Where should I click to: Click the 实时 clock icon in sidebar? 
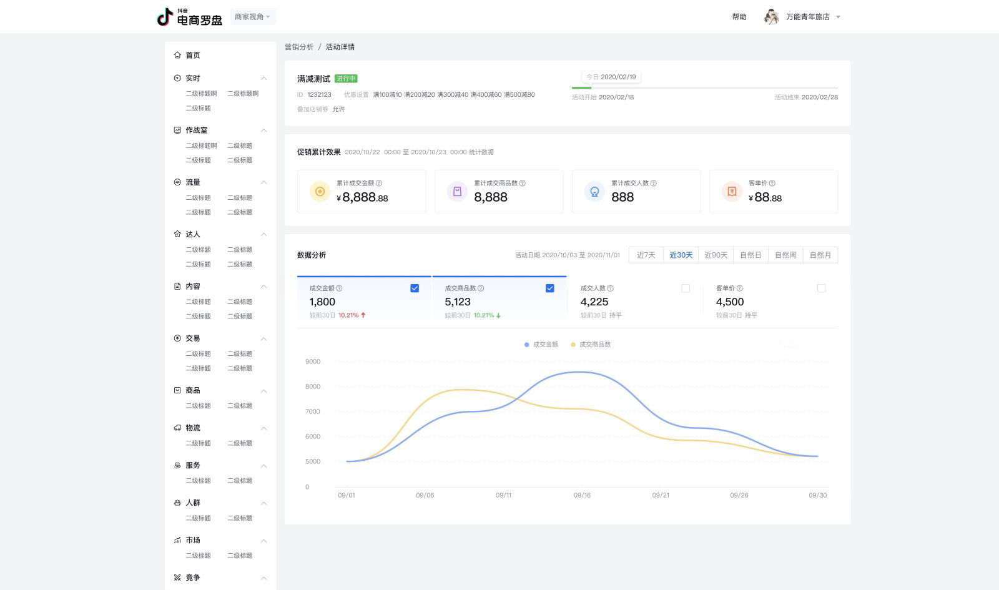pyautogui.click(x=177, y=78)
